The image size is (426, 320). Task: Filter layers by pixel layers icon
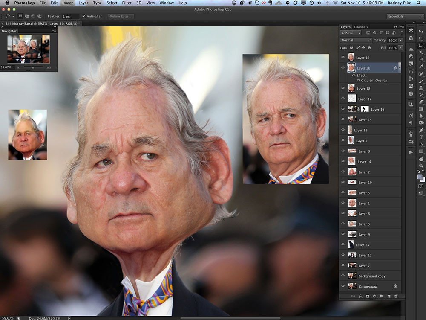point(368,33)
